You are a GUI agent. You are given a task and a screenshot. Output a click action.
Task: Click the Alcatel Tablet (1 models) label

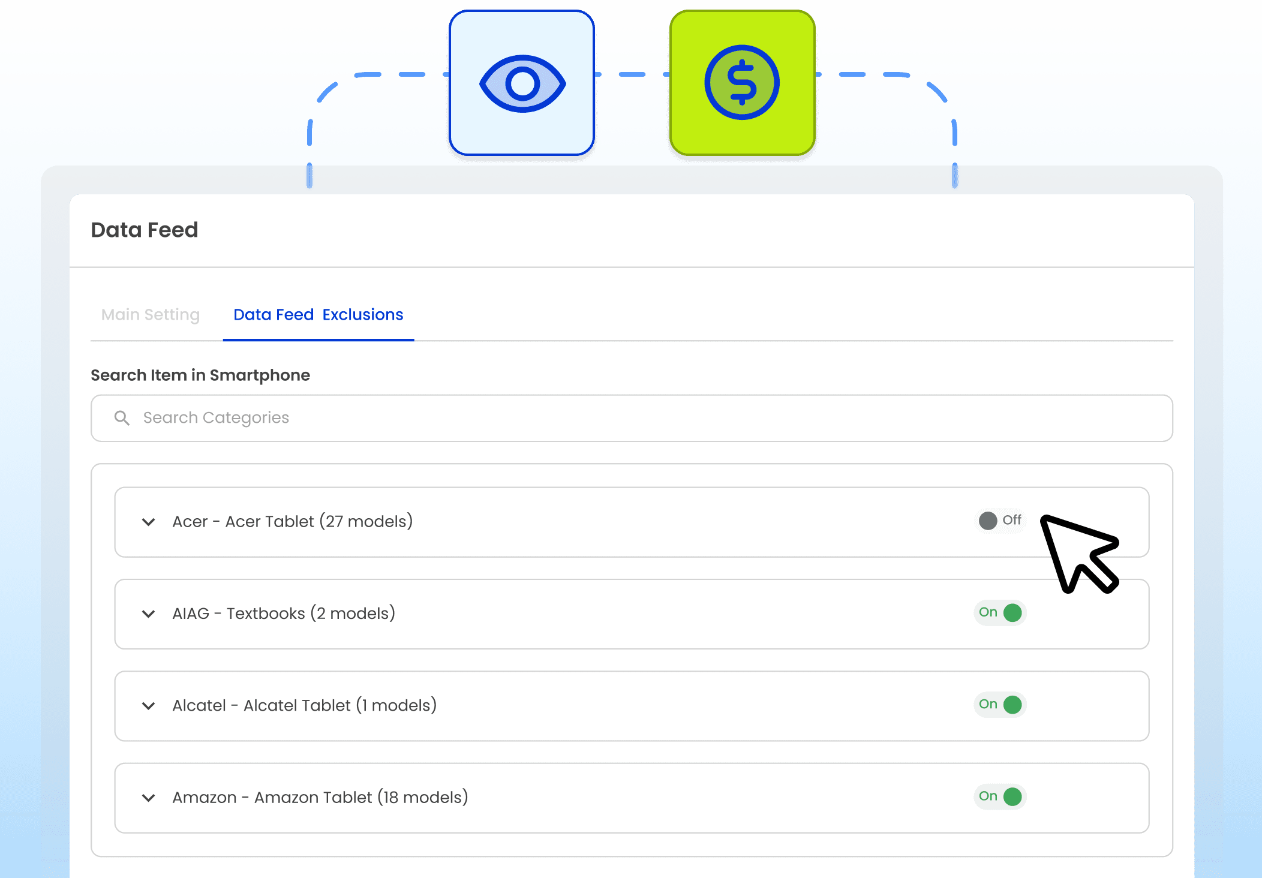click(x=304, y=706)
